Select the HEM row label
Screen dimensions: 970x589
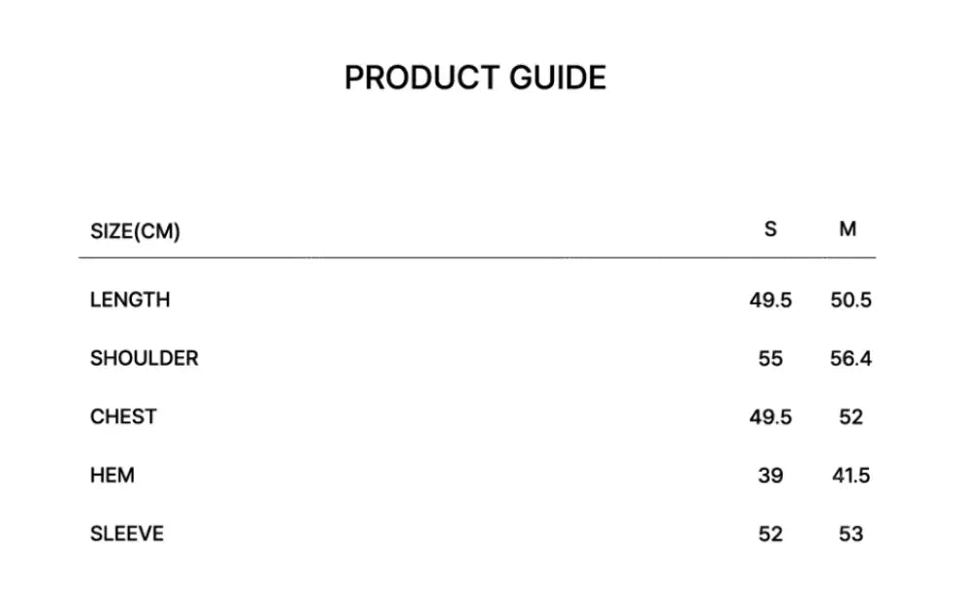[113, 475]
